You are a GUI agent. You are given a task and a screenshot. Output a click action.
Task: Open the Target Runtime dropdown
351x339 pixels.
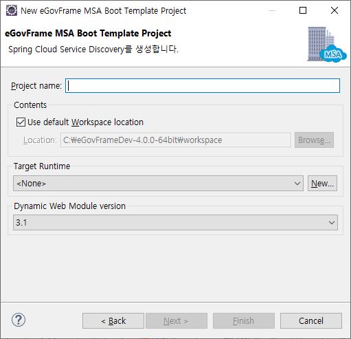[x=158, y=184]
